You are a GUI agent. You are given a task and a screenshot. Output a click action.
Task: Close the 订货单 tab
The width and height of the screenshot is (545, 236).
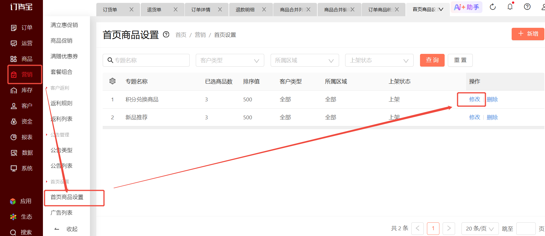coord(131,10)
